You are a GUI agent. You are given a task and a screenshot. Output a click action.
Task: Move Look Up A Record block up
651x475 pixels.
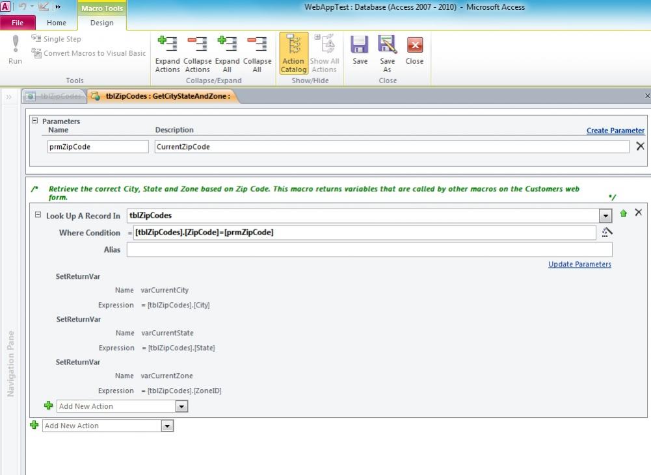pyautogui.click(x=623, y=213)
